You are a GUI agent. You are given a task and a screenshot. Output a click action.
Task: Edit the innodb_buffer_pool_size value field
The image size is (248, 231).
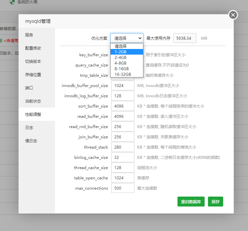(123, 85)
